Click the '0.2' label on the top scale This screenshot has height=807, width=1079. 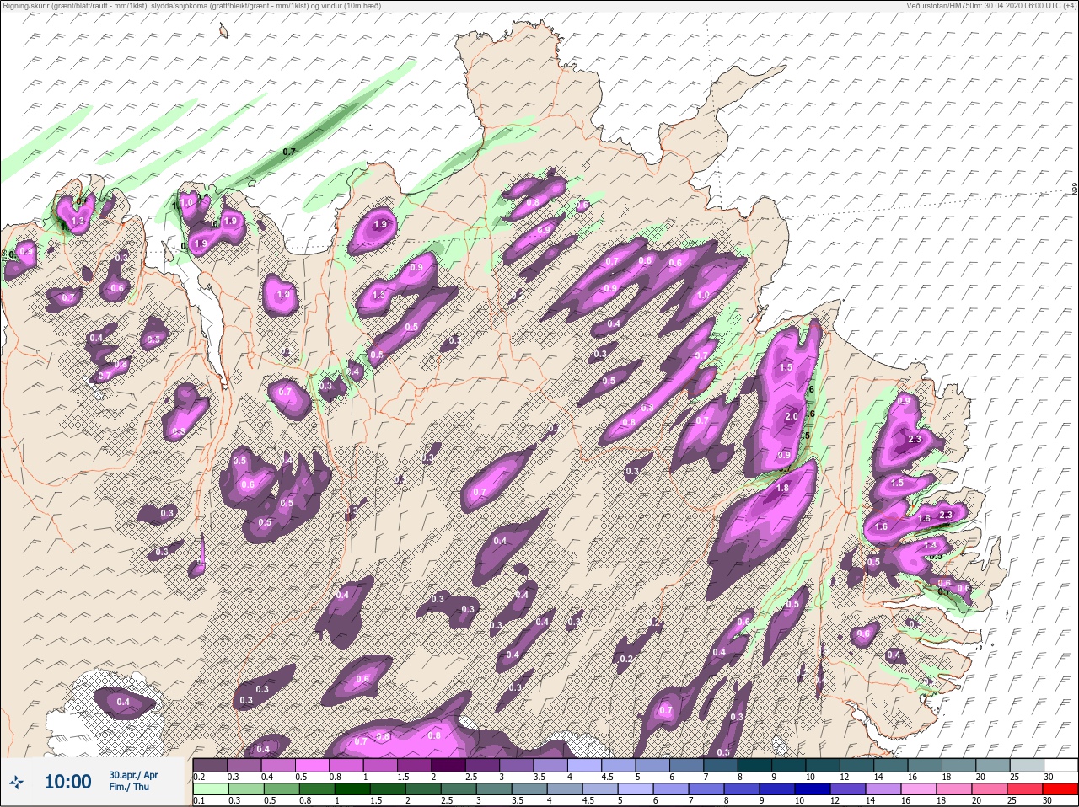pos(199,776)
